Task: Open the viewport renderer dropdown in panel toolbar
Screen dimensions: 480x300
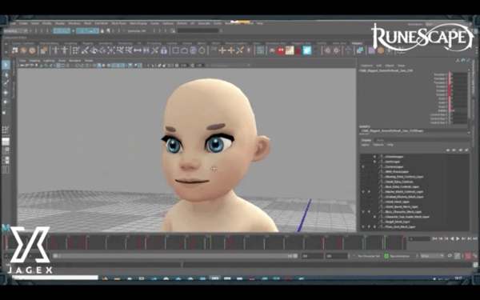Action: click(230, 66)
